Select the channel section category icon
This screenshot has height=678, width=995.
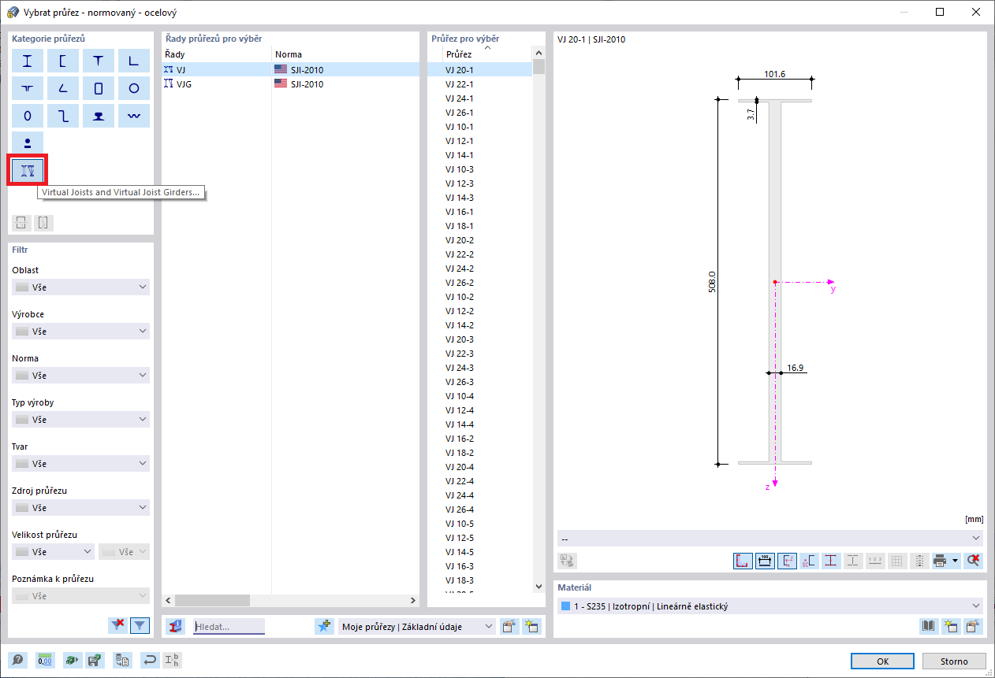63,61
